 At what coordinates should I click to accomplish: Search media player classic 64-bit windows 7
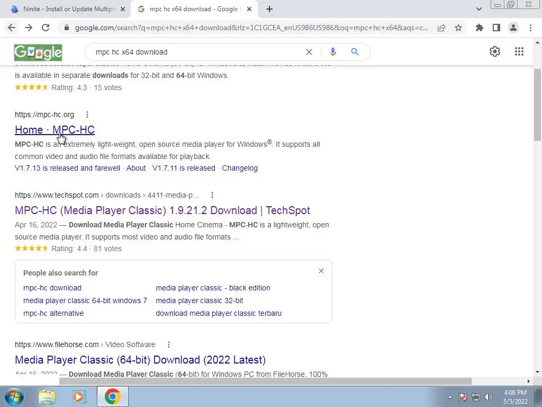(85, 301)
